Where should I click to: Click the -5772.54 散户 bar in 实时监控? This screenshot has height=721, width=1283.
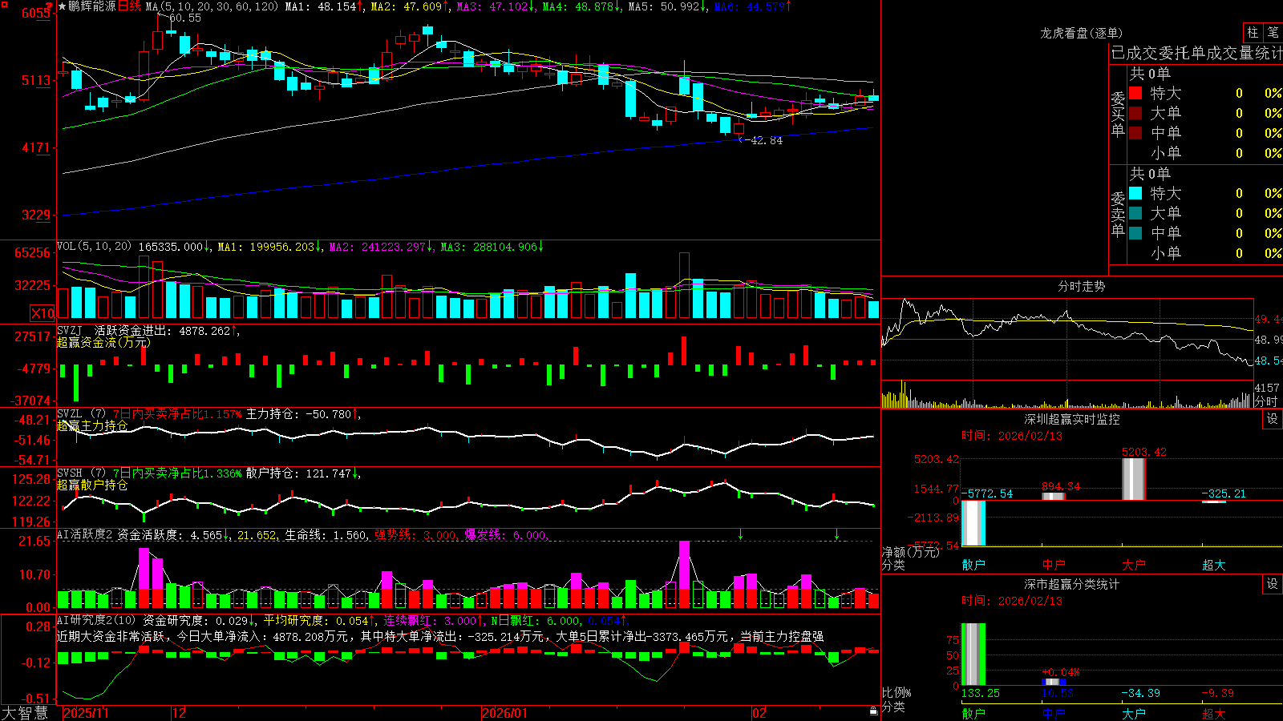coord(973,523)
